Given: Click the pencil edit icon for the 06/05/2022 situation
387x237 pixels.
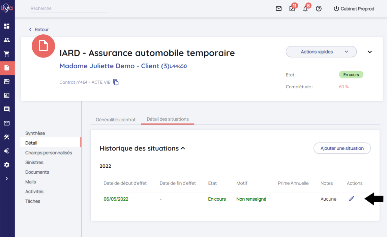Looking at the screenshot, I should point(352,199).
